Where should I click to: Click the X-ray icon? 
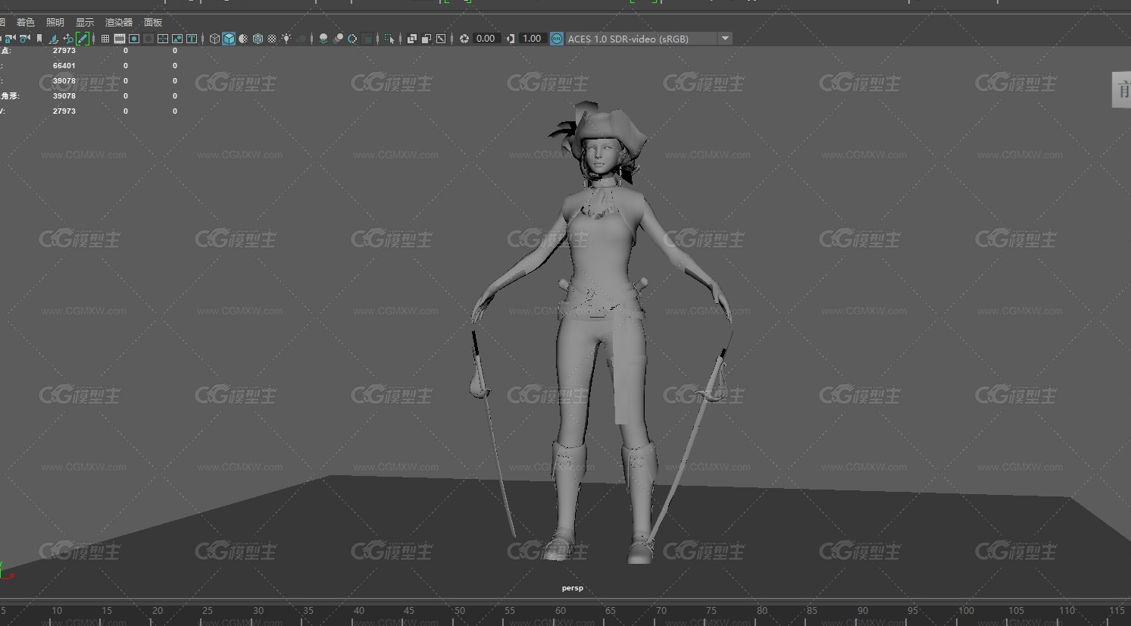[412, 39]
